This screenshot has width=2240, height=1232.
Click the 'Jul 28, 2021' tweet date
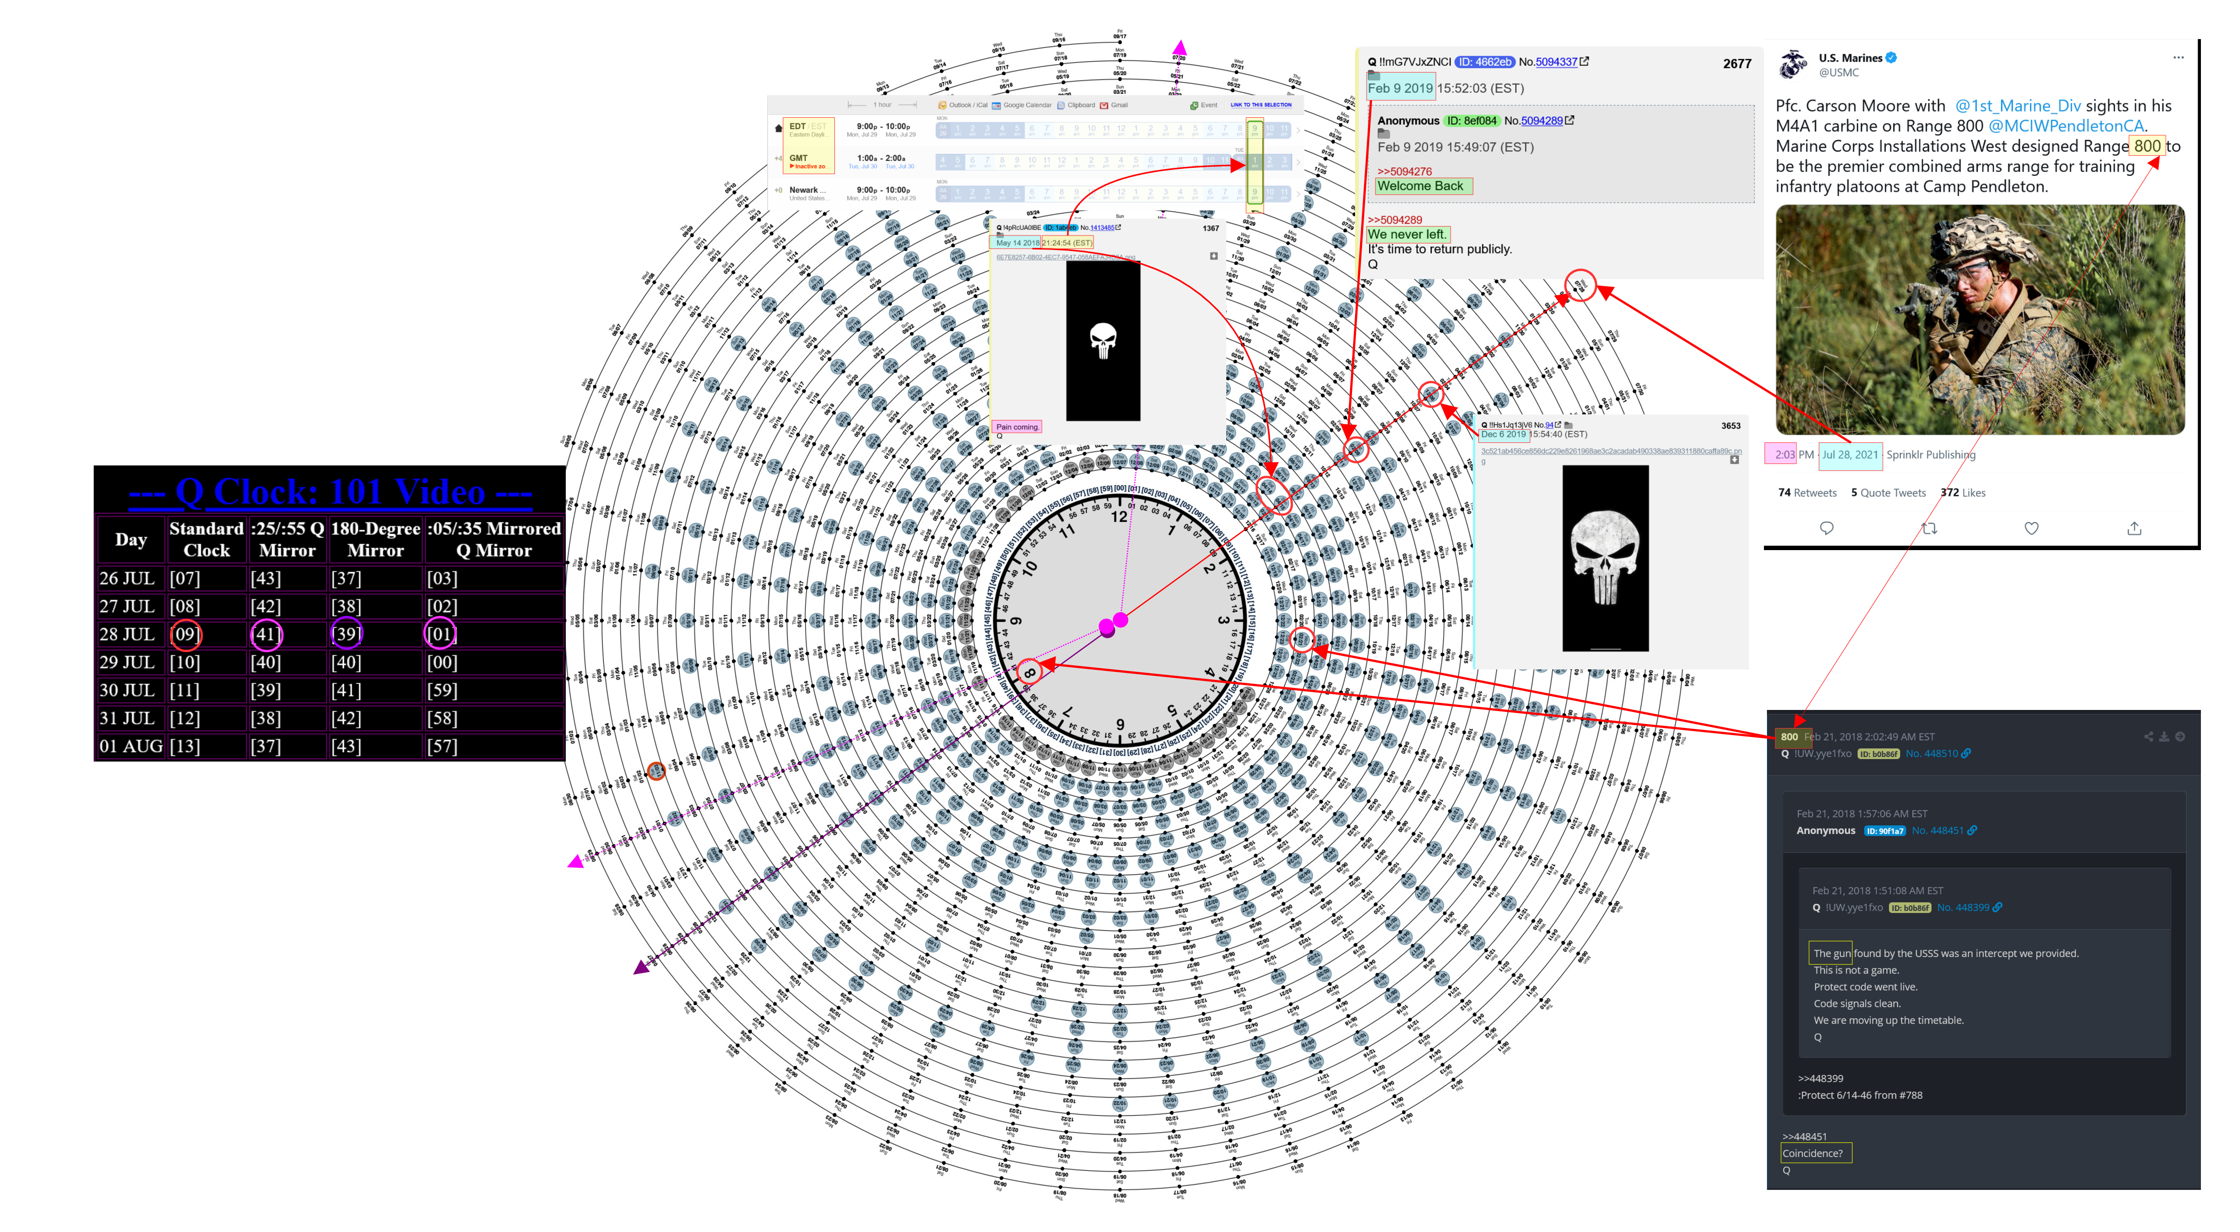(x=1850, y=455)
